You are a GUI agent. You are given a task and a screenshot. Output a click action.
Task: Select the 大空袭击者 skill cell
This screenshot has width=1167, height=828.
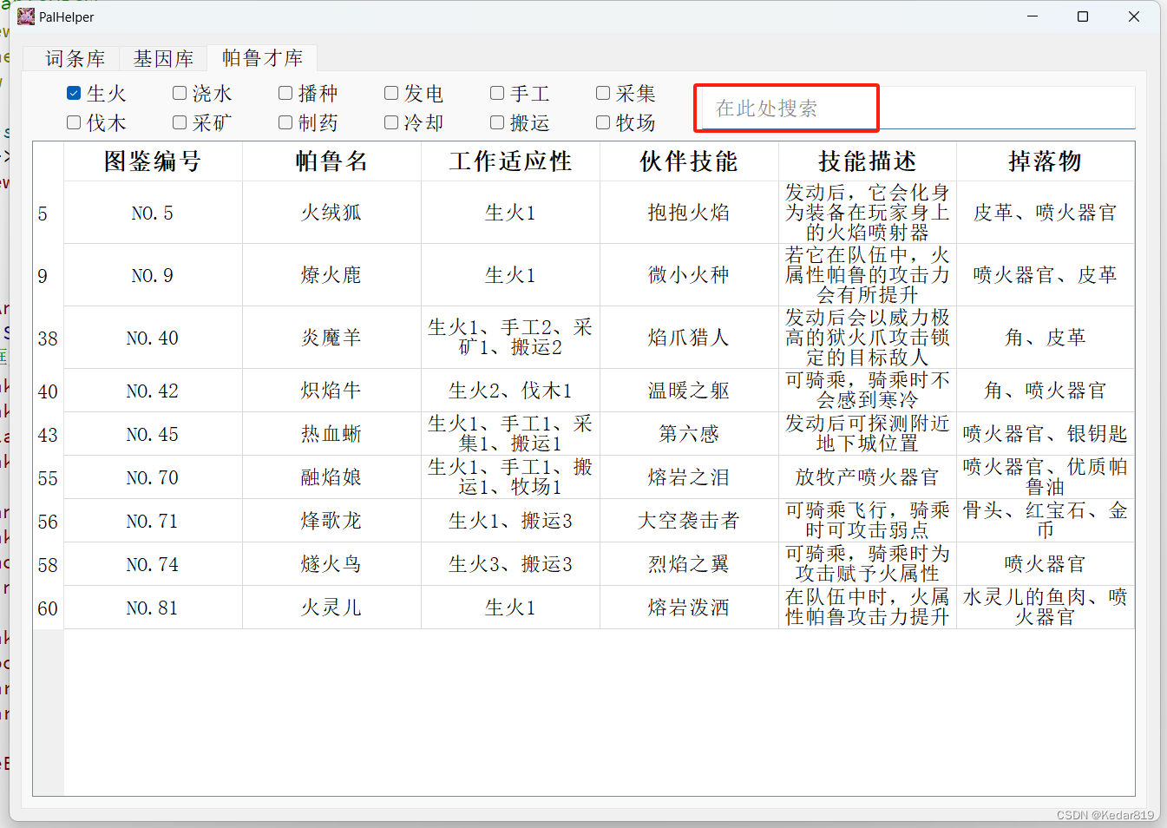pyautogui.click(x=689, y=521)
